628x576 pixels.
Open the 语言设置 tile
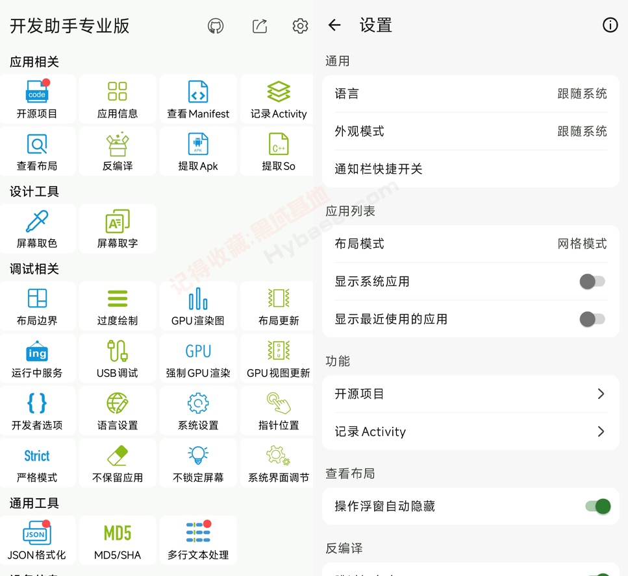pos(118,411)
